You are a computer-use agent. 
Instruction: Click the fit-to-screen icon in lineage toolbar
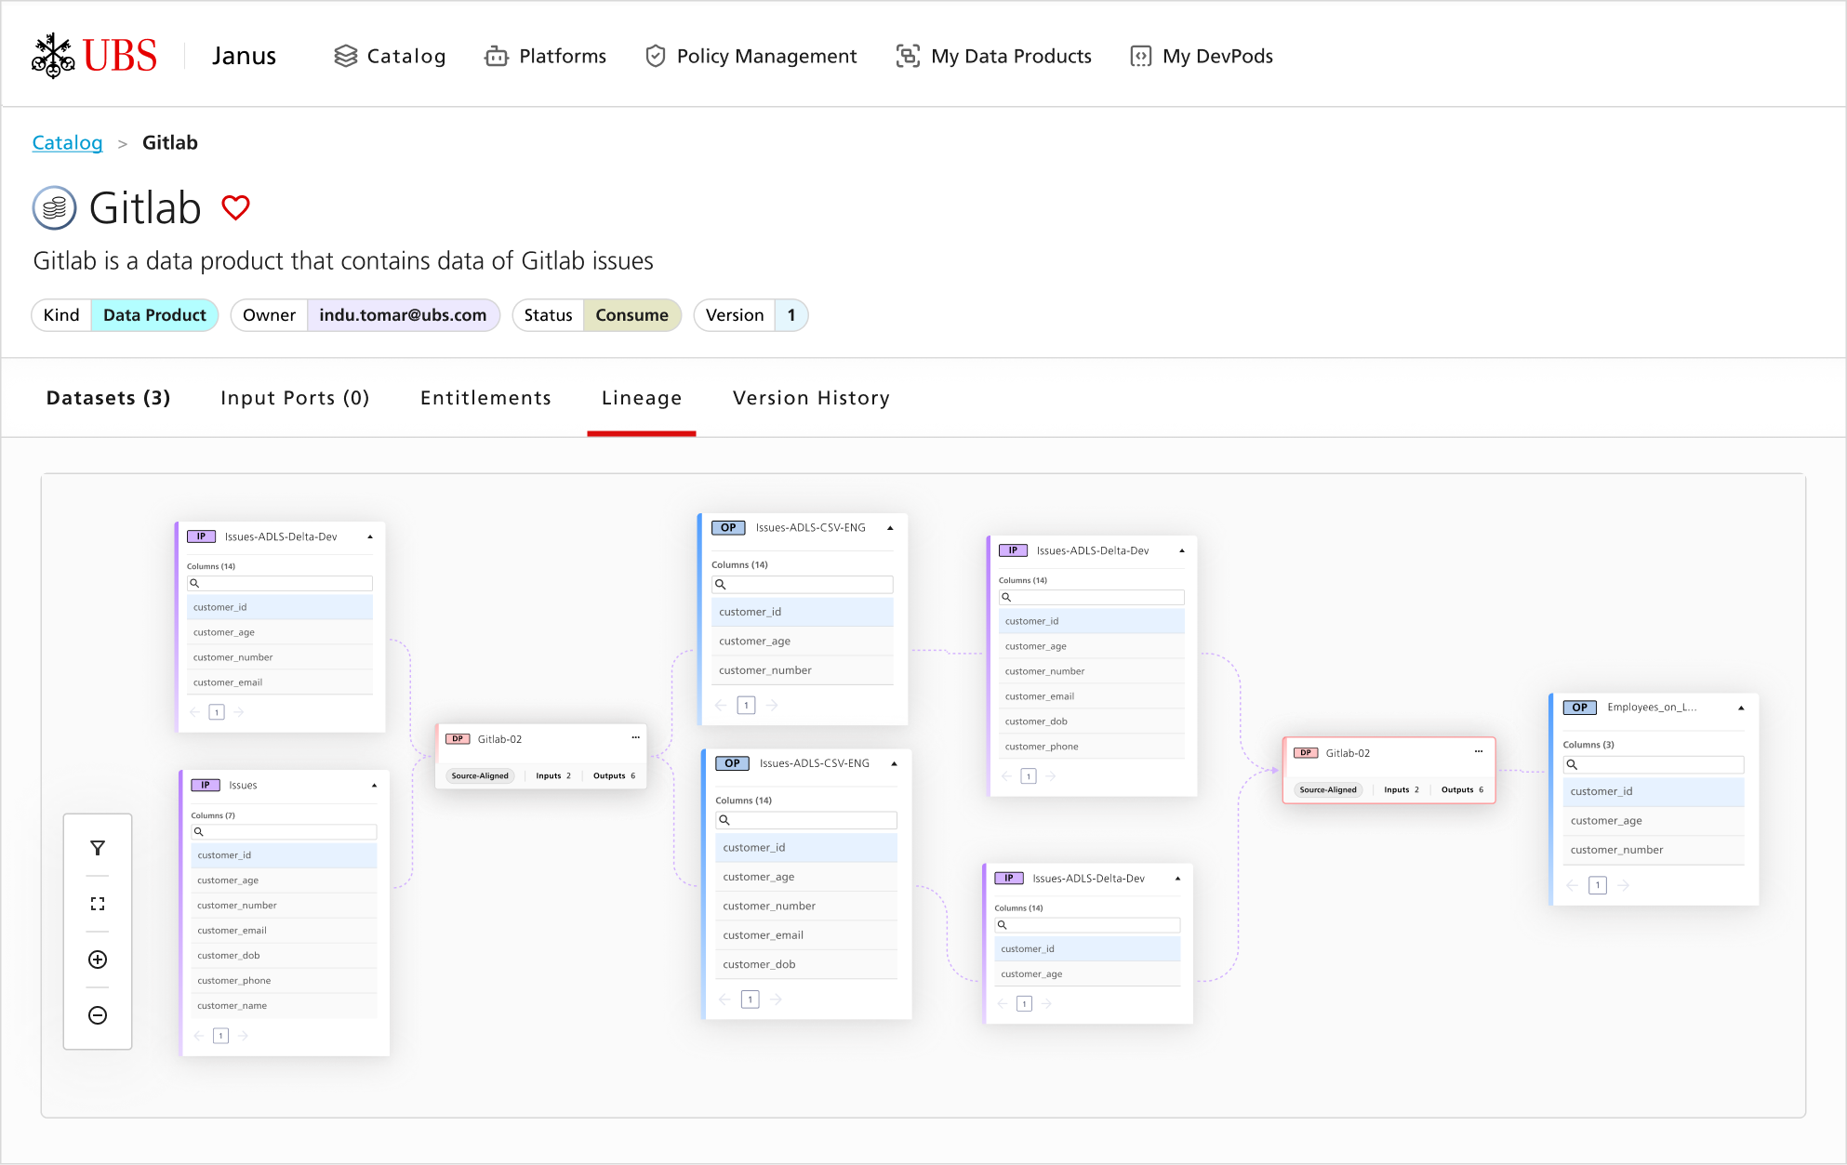point(98,903)
